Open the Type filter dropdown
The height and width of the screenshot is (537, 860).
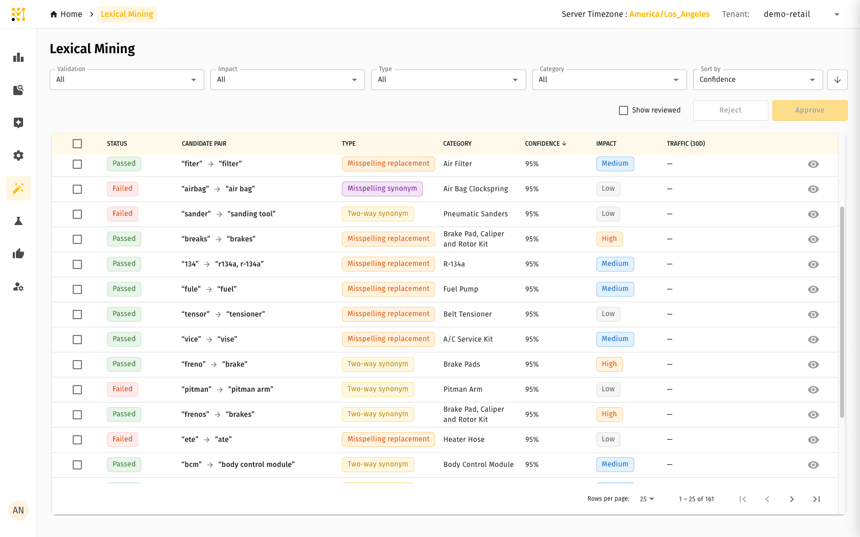pos(448,80)
